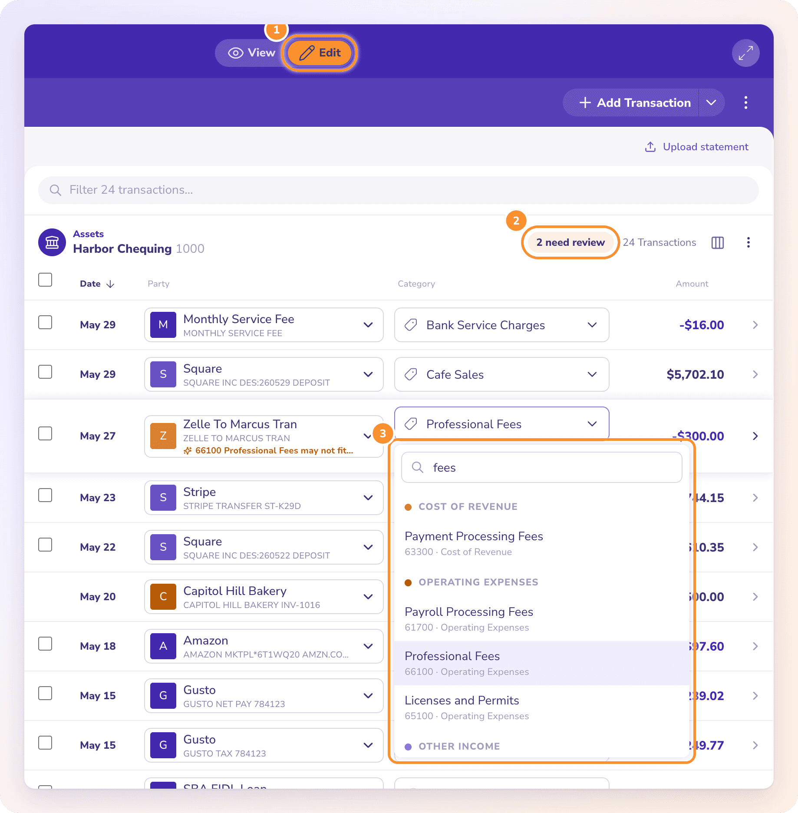The image size is (798, 813).
Task: Open details arrow for Gusto Net Pay row
Action: [755, 696]
